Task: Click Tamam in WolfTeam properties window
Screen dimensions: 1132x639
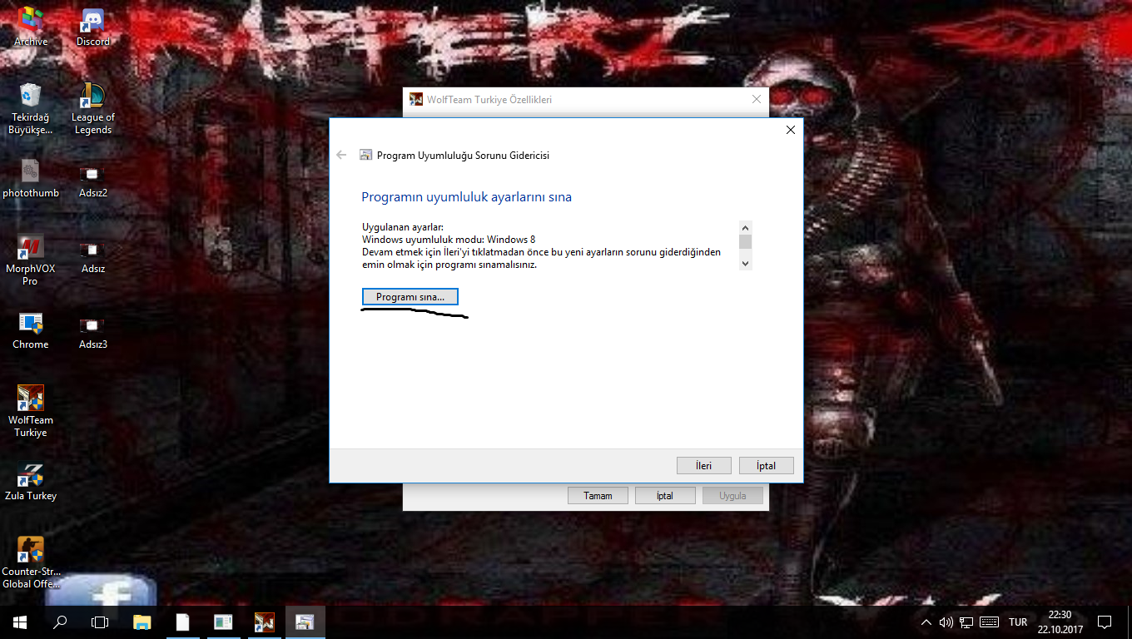Action: point(598,496)
